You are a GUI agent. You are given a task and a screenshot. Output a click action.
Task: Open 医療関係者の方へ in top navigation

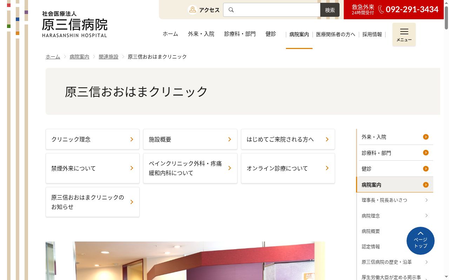pos(336,34)
